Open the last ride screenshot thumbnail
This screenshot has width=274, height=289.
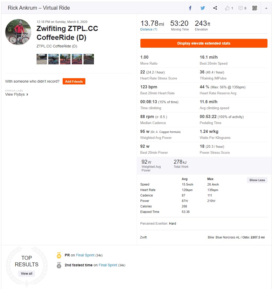pos(89,59)
